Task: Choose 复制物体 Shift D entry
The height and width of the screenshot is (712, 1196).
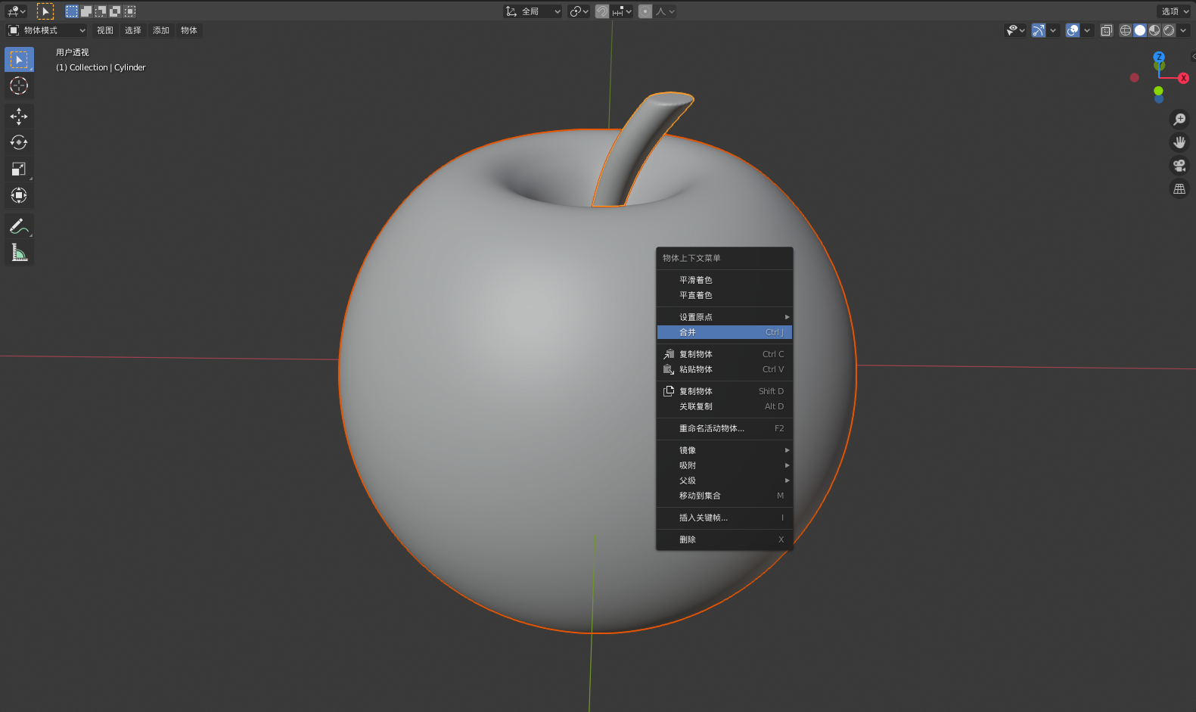Action: (725, 391)
